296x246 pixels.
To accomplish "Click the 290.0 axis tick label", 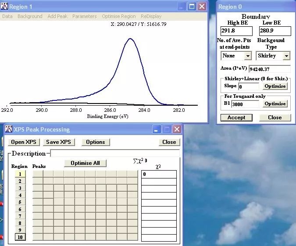I will click(42, 110).
